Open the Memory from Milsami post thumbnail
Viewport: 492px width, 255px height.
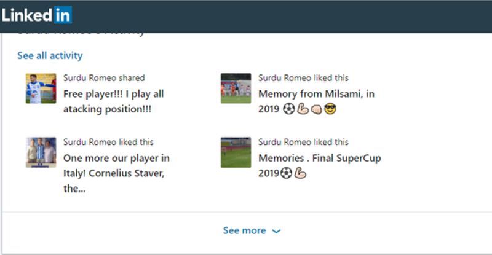236,88
